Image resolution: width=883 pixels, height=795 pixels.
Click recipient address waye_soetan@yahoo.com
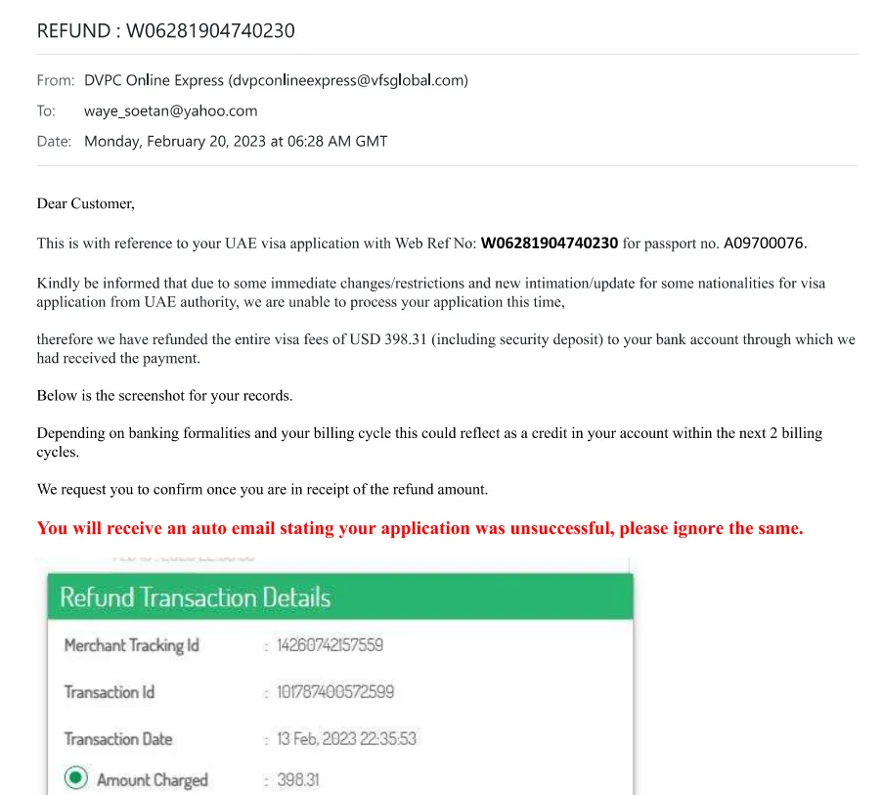170,110
